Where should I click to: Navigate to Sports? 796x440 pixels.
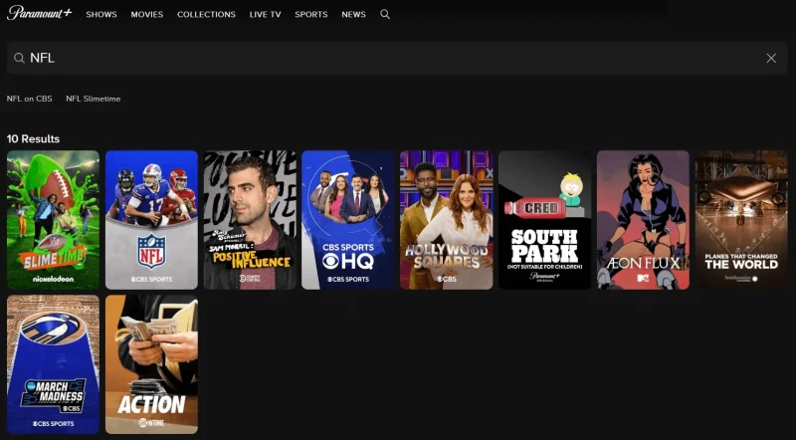click(x=310, y=15)
